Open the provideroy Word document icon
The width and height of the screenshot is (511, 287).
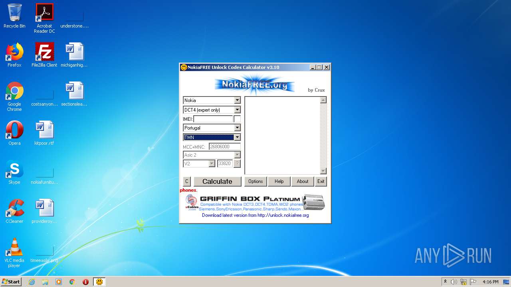click(44, 211)
